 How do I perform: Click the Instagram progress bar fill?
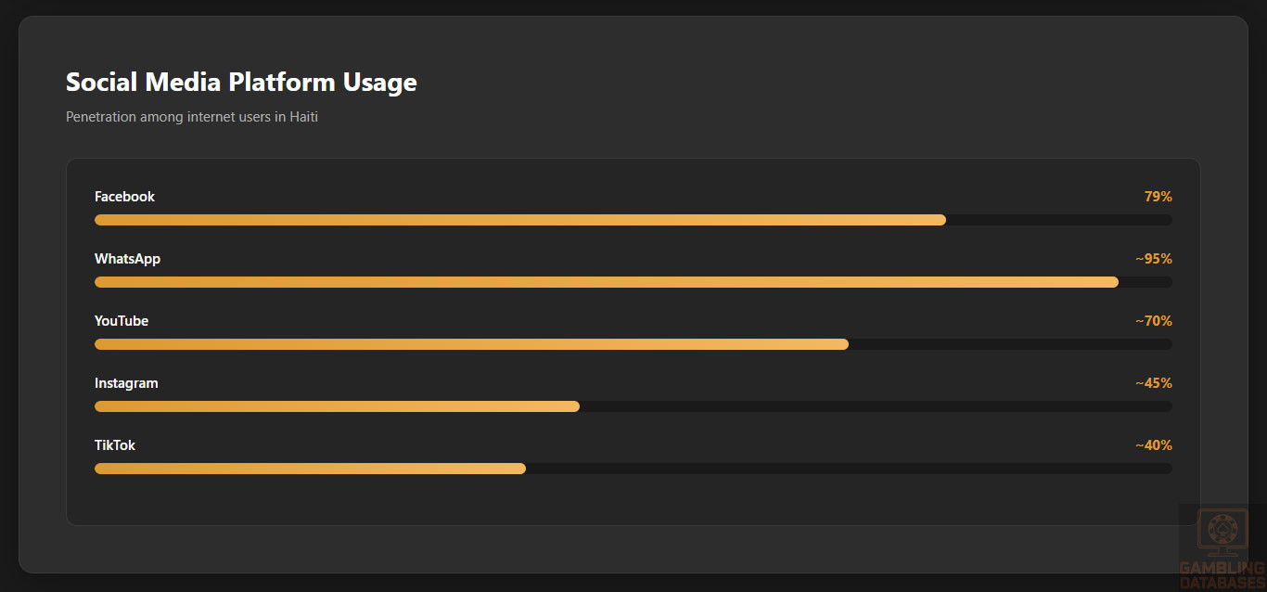click(337, 406)
